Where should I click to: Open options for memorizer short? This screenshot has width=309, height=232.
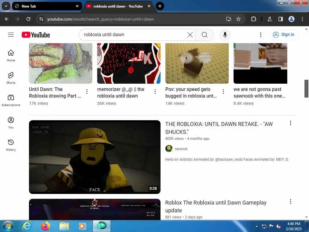[155, 92]
